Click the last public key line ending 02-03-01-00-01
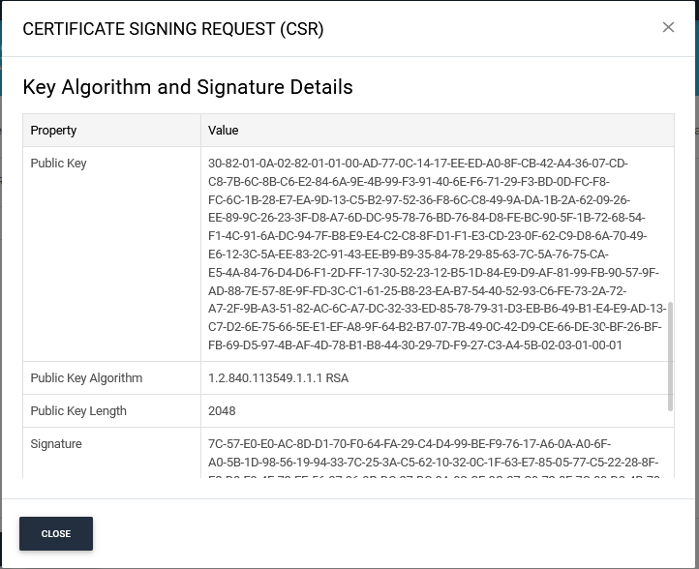The width and height of the screenshot is (699, 569). click(415, 344)
